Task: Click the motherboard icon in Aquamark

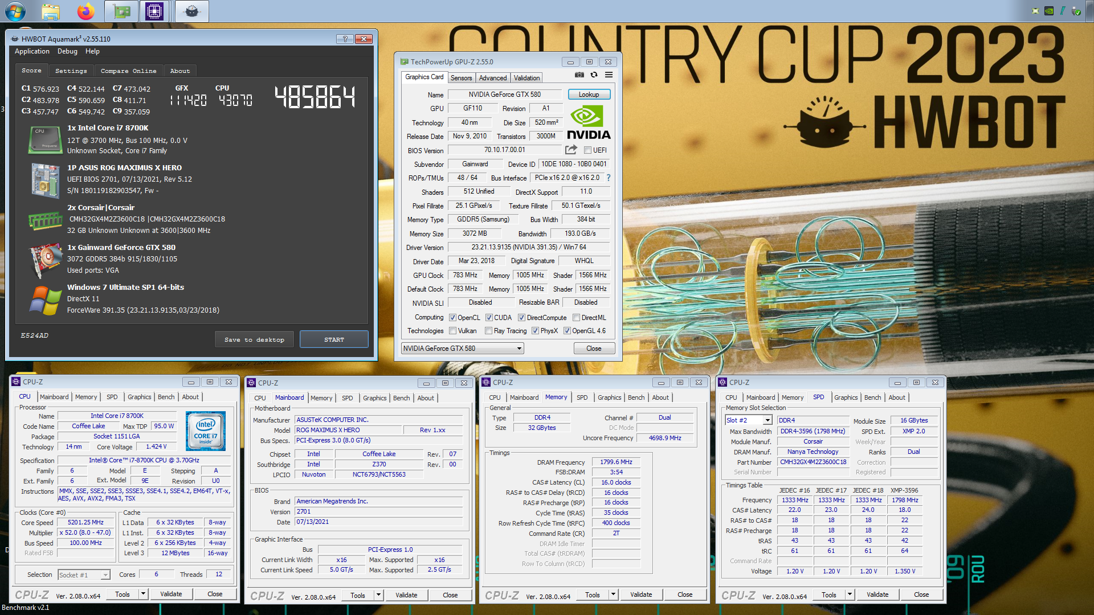Action: (45, 180)
